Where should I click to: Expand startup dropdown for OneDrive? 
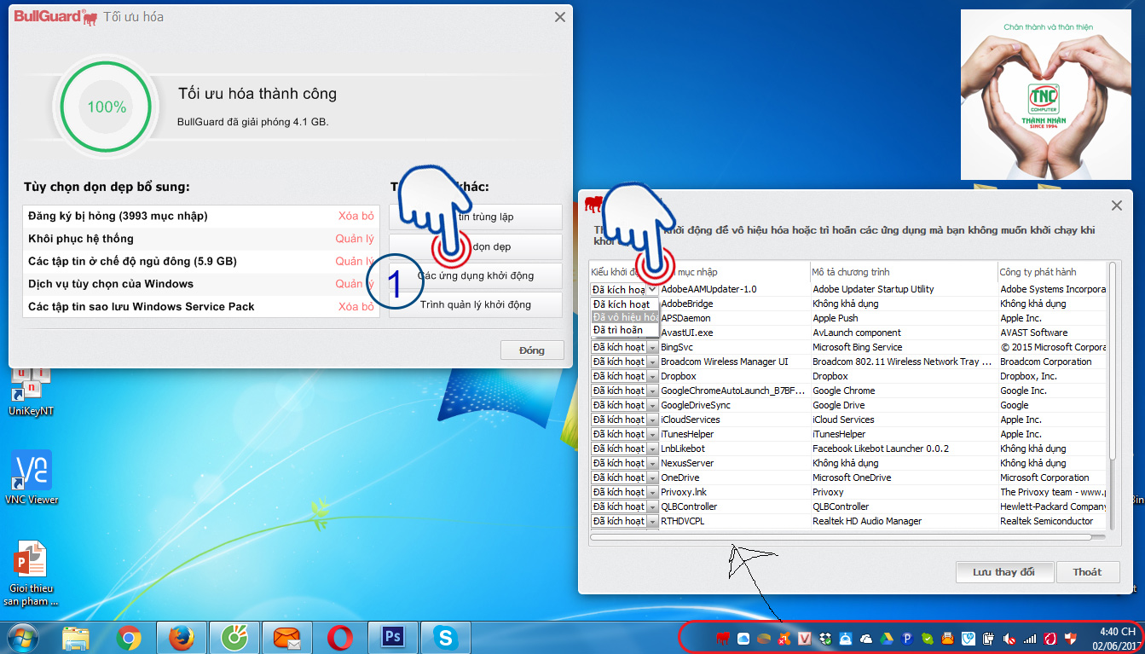(x=653, y=478)
